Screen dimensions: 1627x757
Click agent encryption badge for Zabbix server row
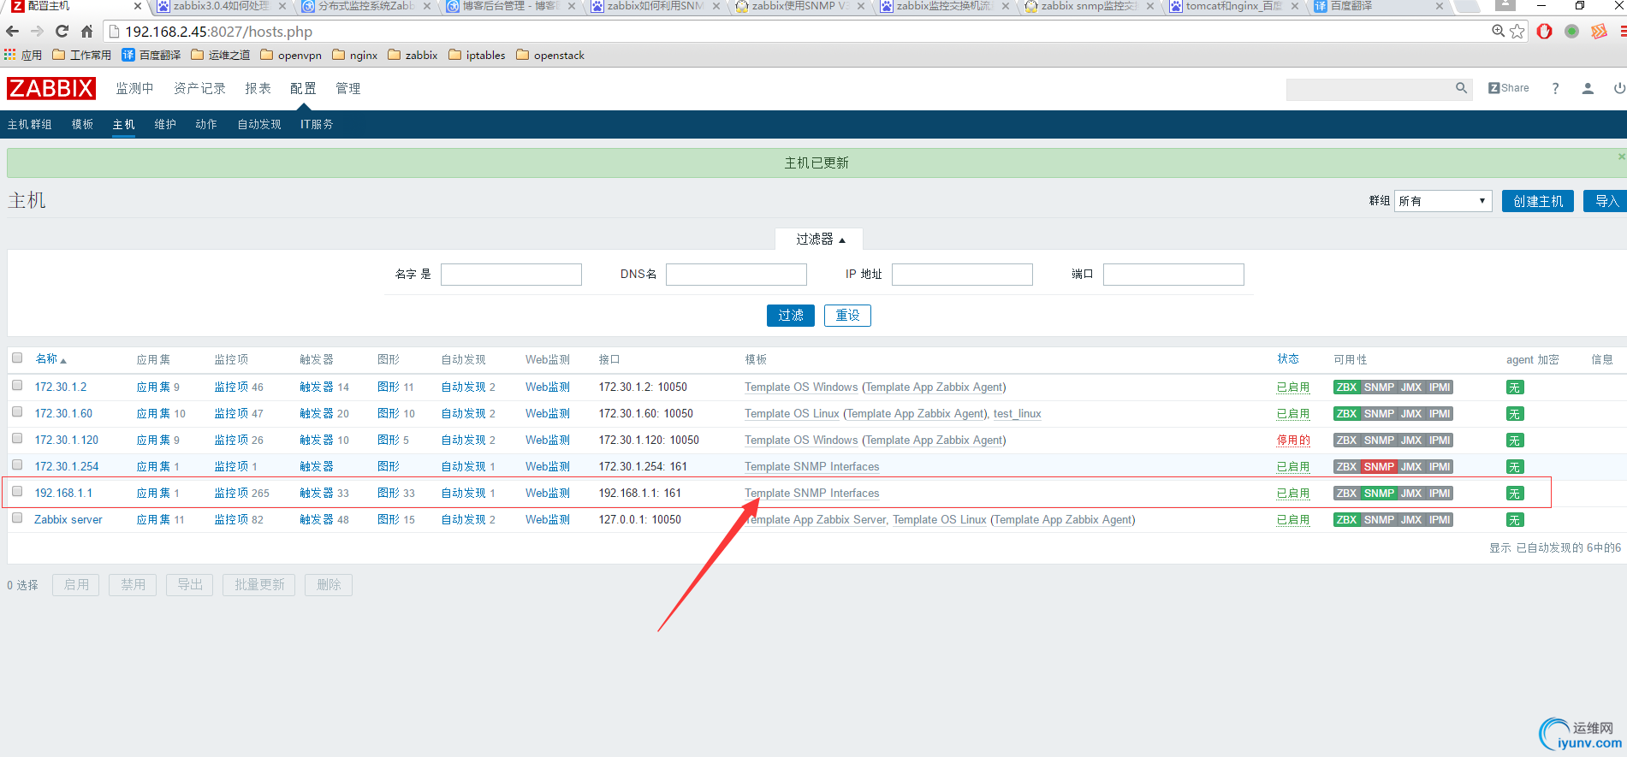tap(1515, 520)
